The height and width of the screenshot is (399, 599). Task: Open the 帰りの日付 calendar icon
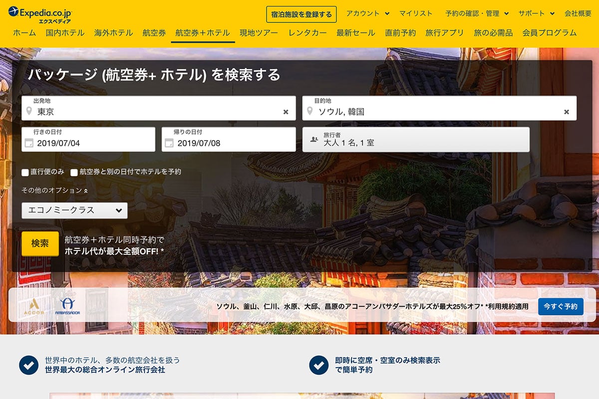169,143
